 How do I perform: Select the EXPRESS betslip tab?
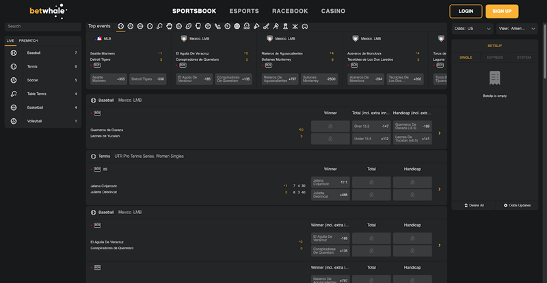(495, 57)
